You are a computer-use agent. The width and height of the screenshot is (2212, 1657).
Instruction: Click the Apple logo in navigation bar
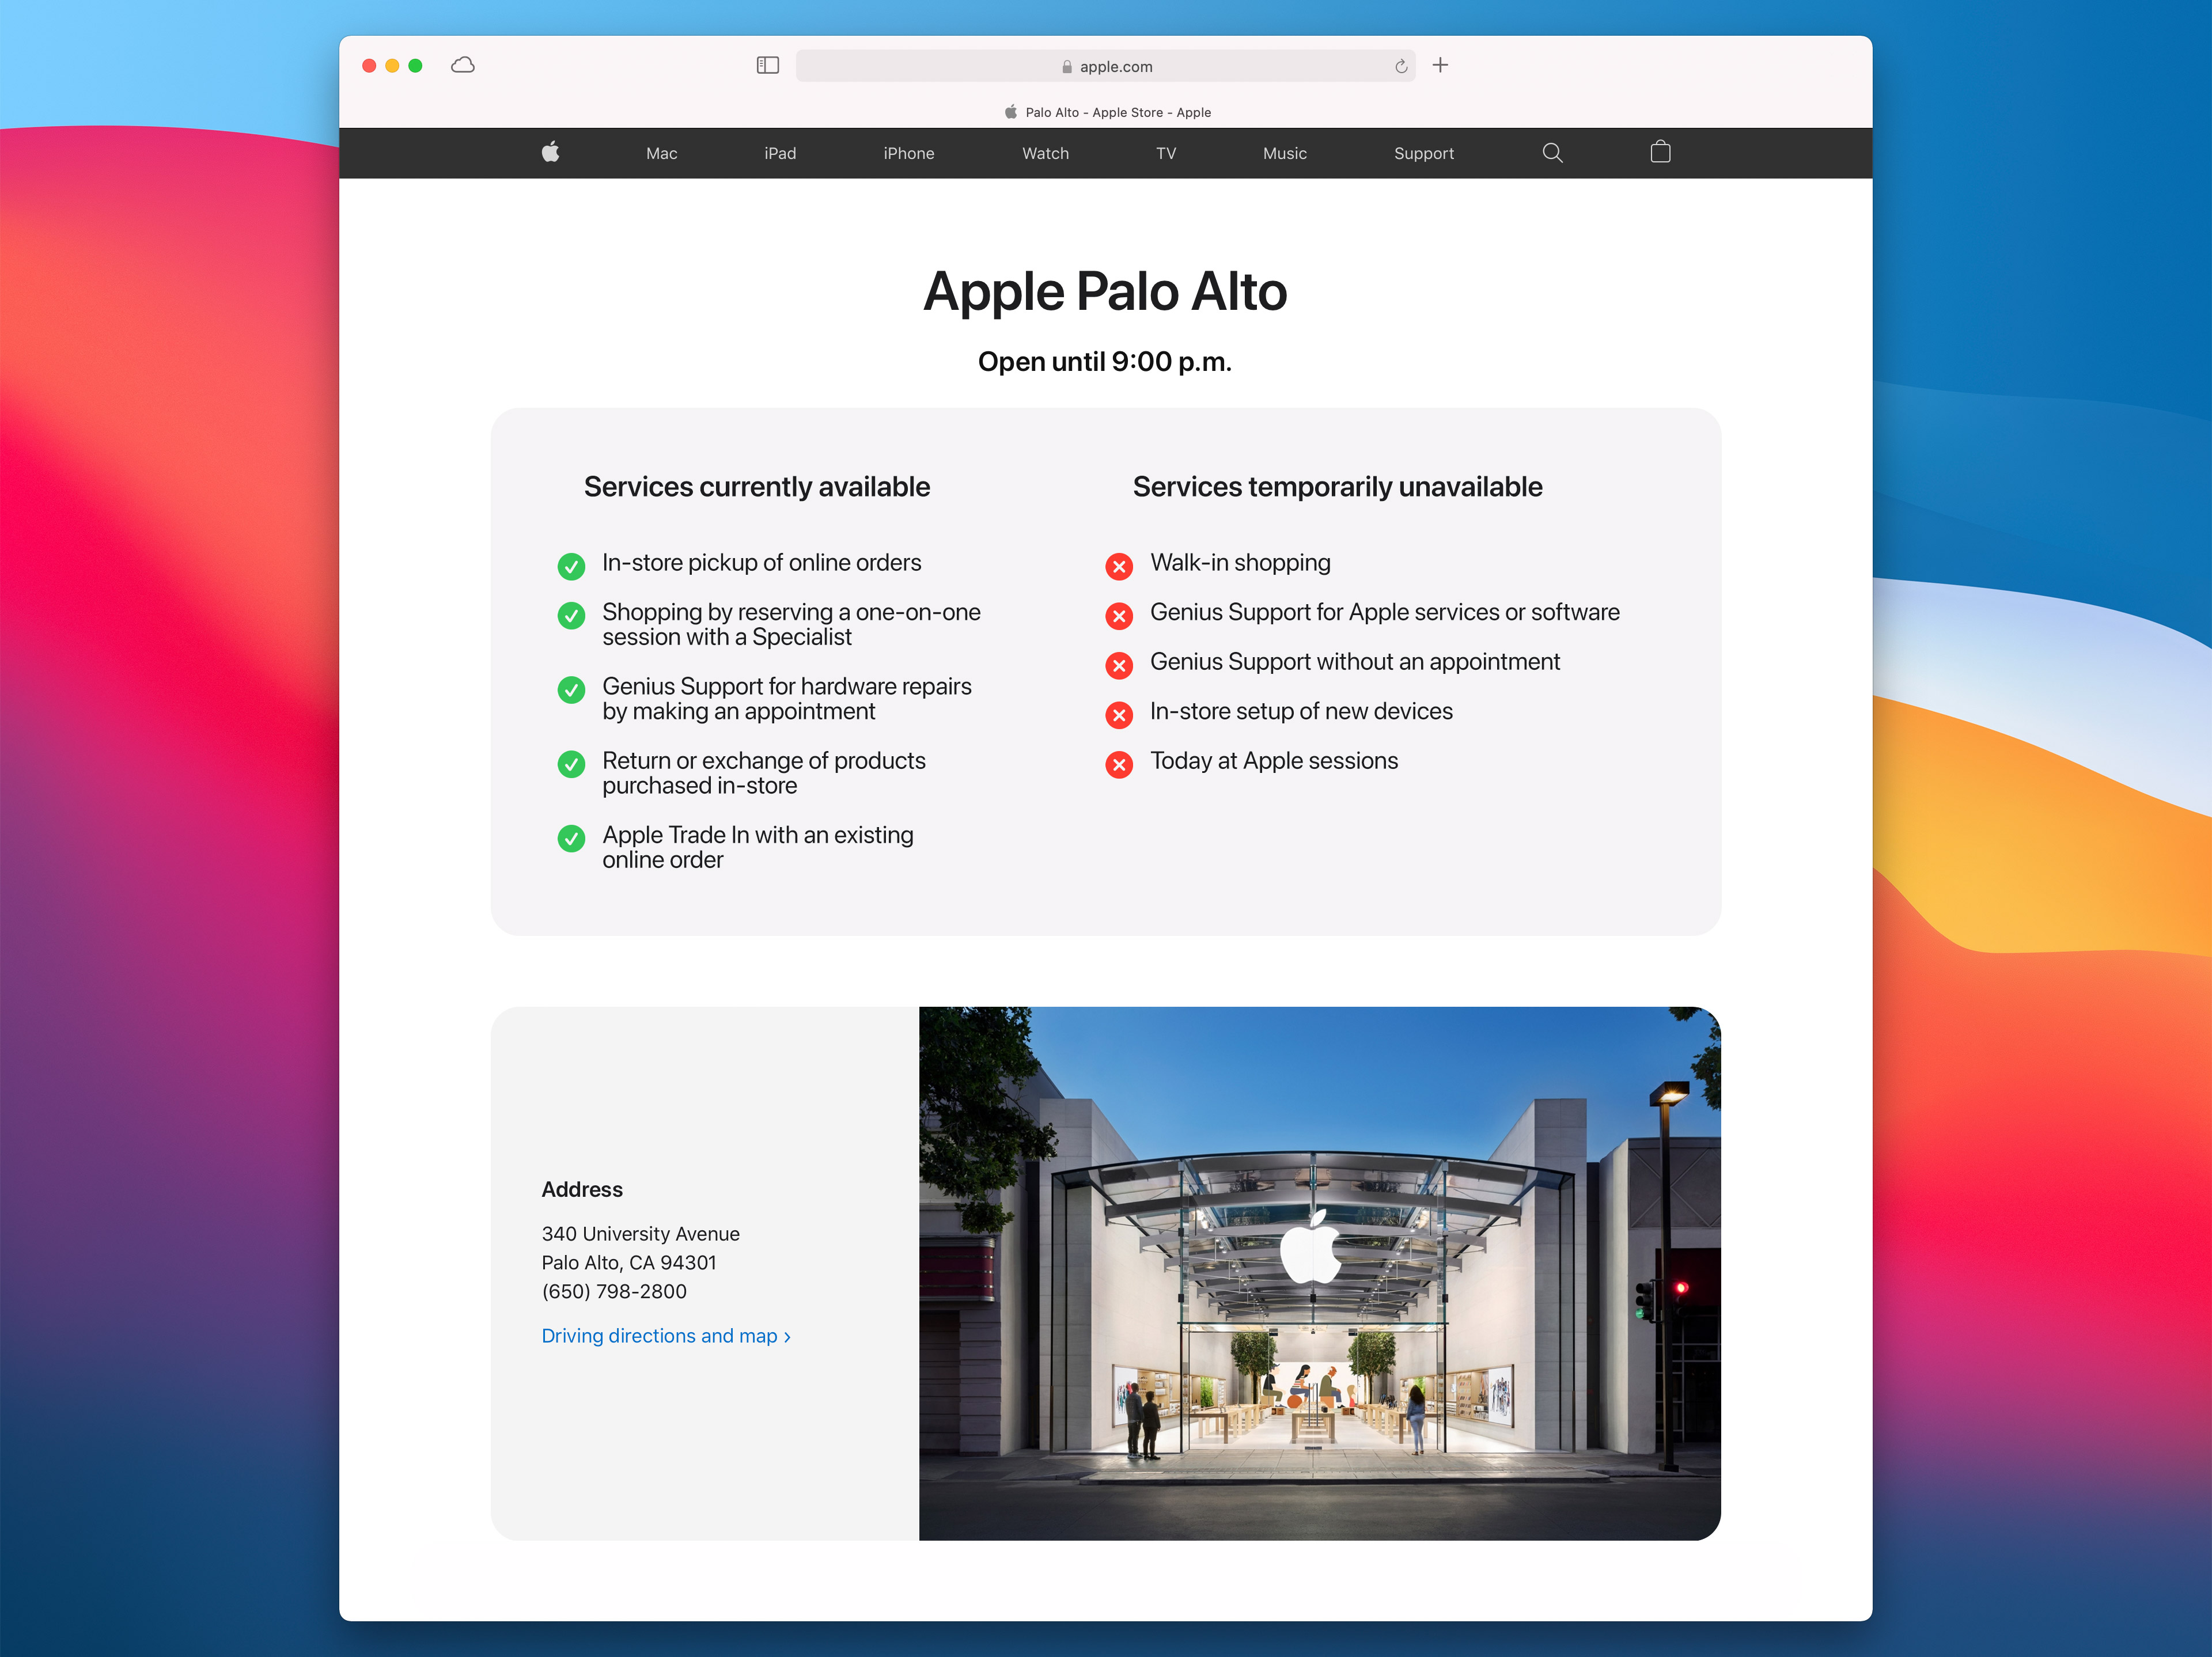coord(550,152)
